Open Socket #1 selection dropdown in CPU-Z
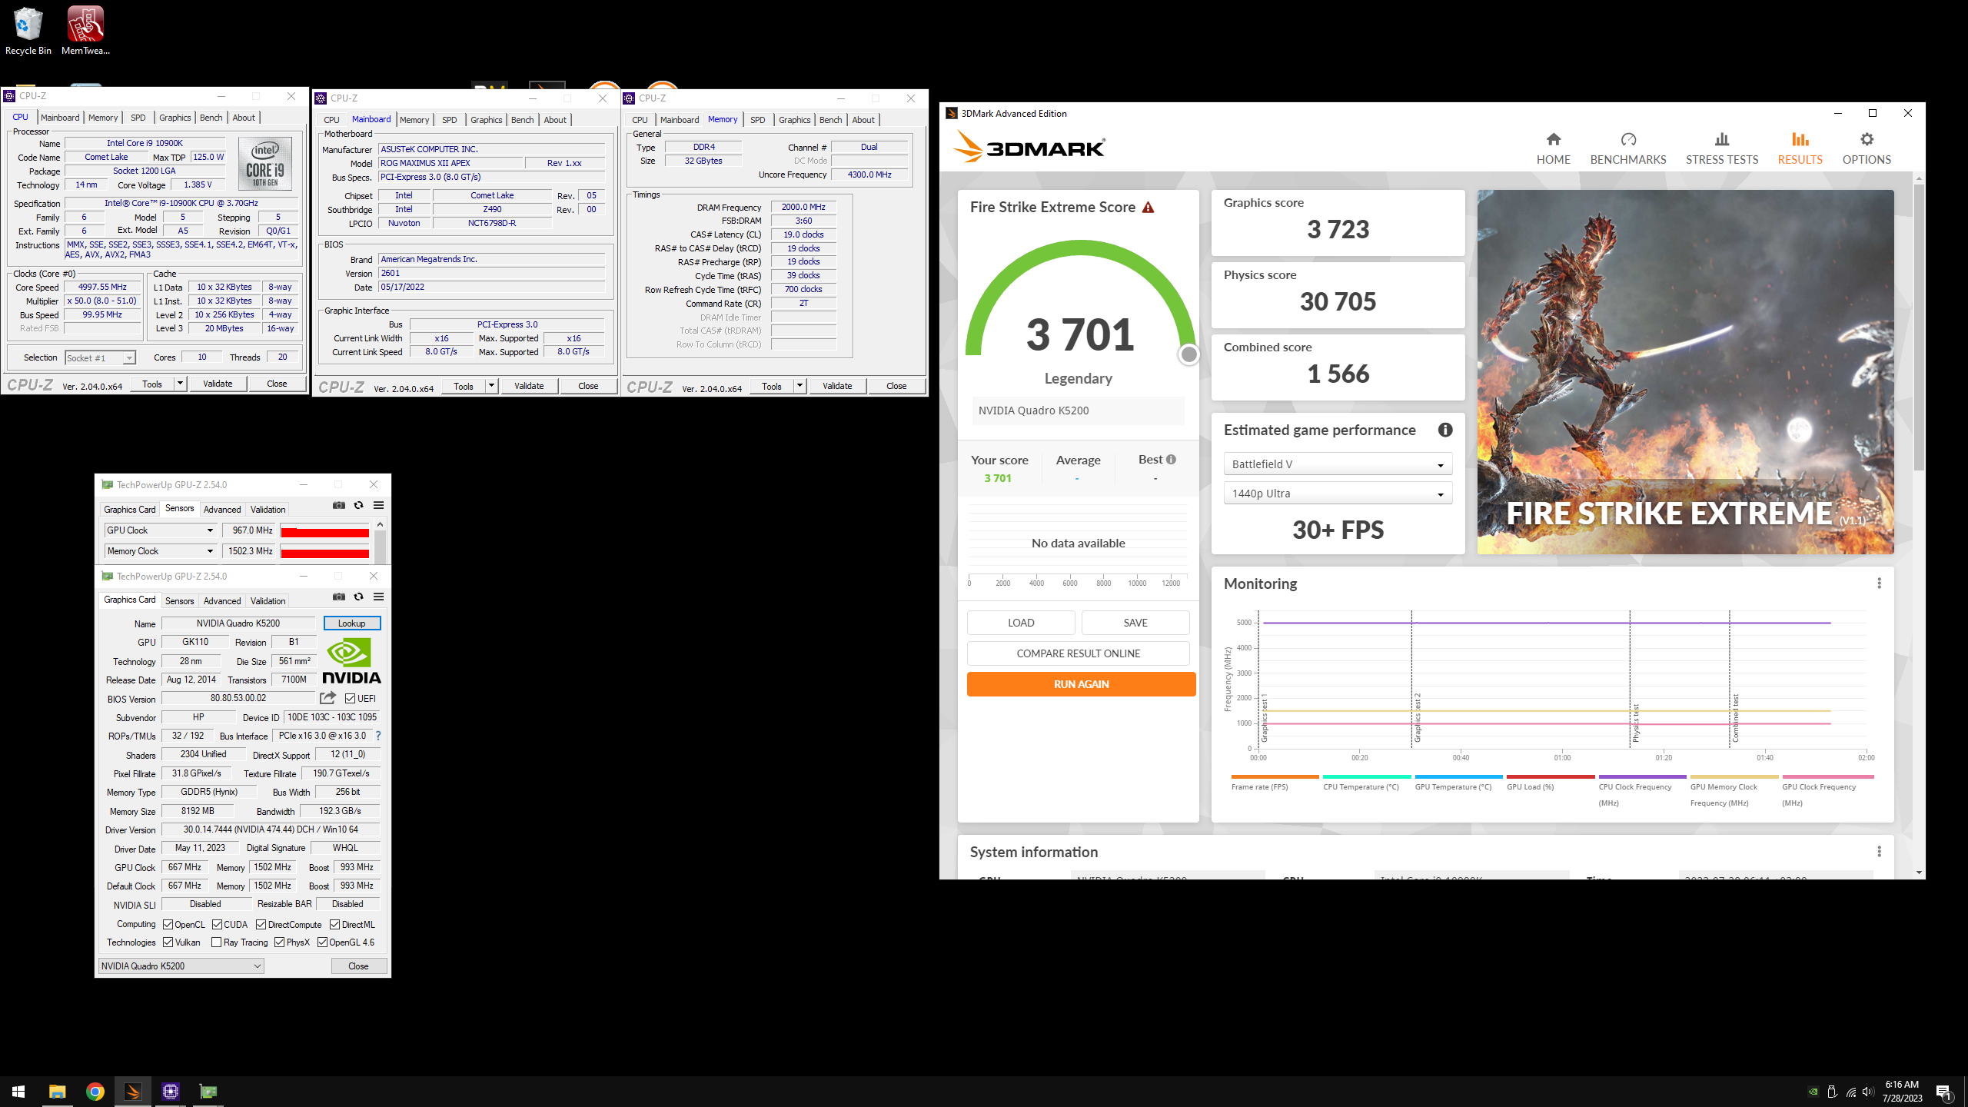The image size is (1968, 1107). pos(100,358)
